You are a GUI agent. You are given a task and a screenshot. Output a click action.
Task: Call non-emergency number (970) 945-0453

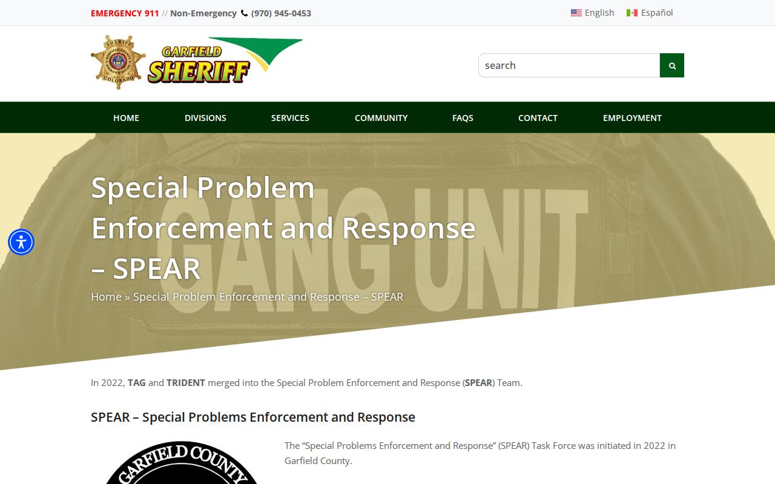281,13
